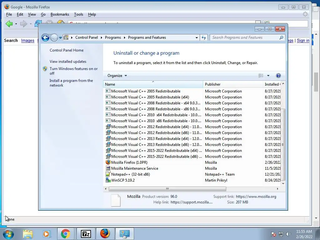320x240 pixels.
Task: Open 7-Zip from taskbar
Action: click(86, 234)
